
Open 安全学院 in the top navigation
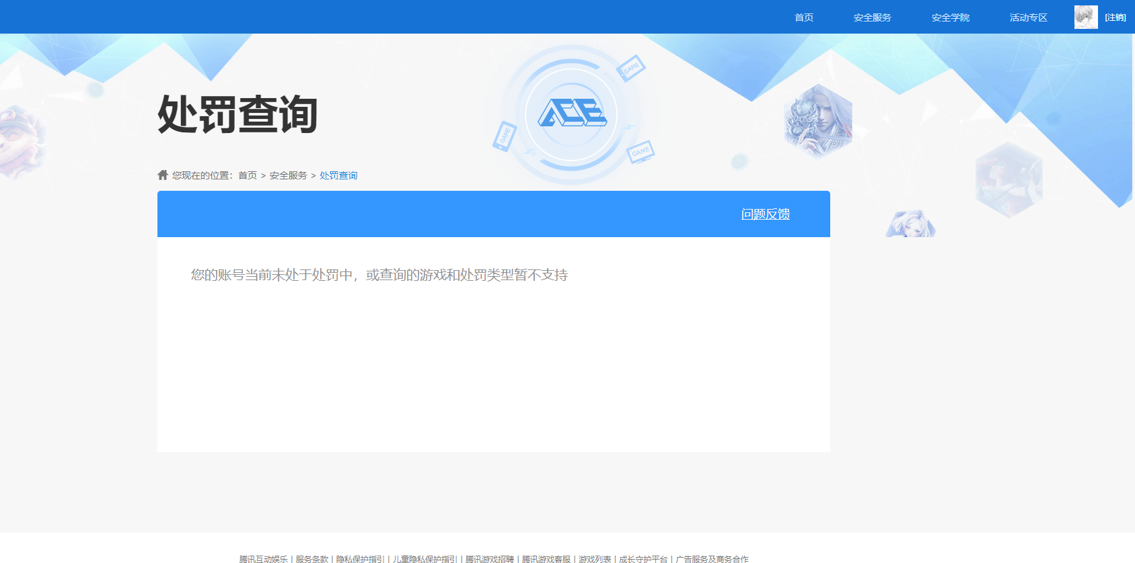coord(951,17)
